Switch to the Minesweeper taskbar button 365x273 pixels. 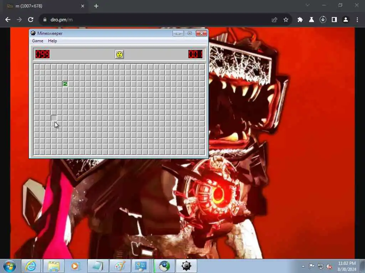point(186,266)
